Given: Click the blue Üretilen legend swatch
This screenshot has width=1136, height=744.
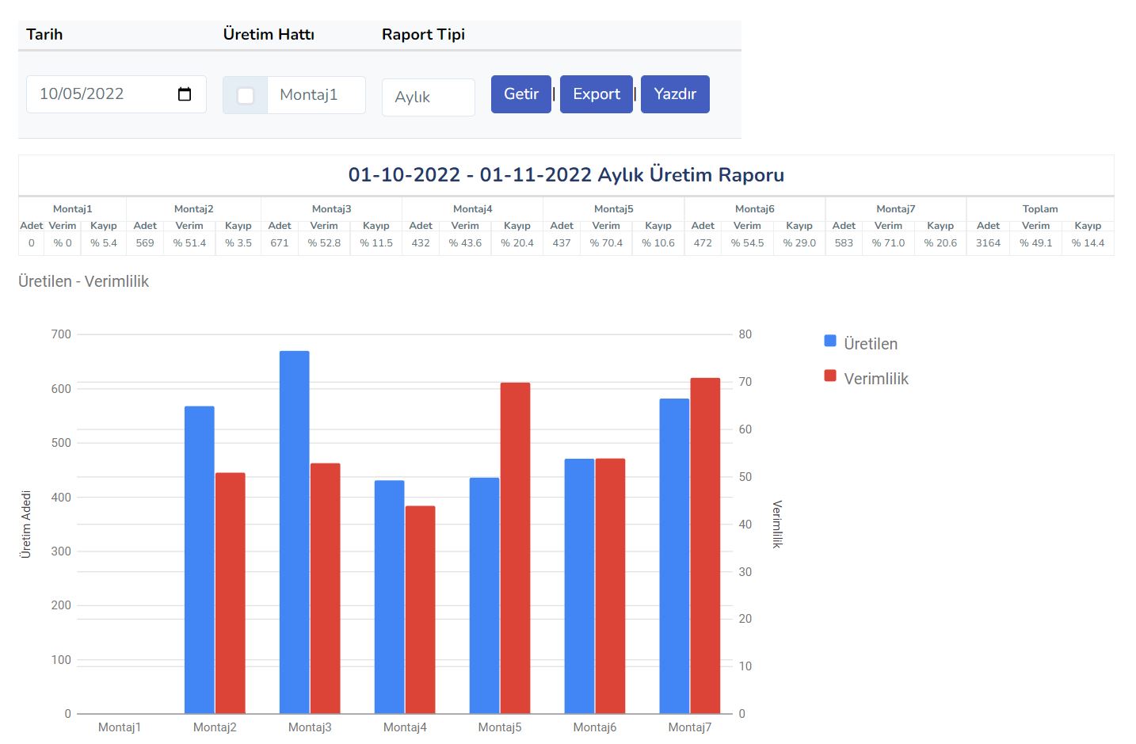Looking at the screenshot, I should tap(830, 341).
